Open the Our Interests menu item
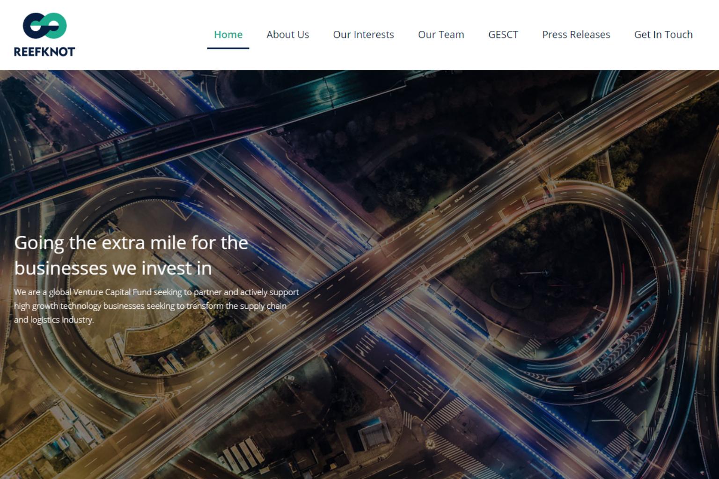The image size is (719, 479). pos(363,35)
